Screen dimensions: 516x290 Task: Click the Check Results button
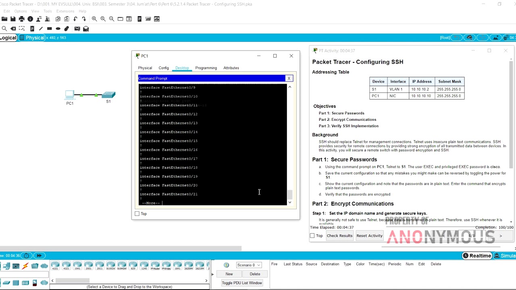click(339, 236)
